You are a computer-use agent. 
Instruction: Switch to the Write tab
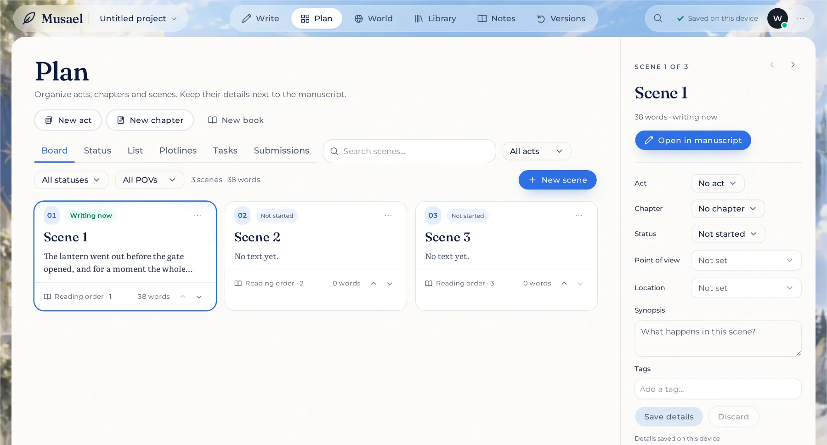point(261,18)
